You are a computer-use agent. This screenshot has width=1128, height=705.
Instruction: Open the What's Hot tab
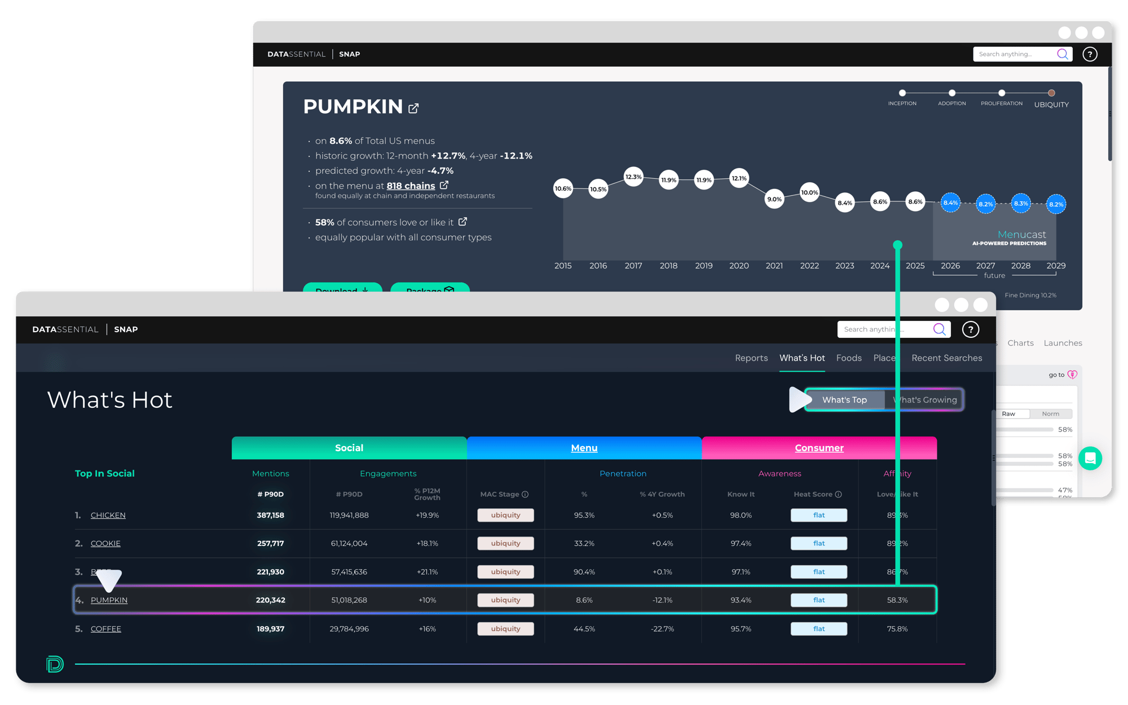coord(801,358)
